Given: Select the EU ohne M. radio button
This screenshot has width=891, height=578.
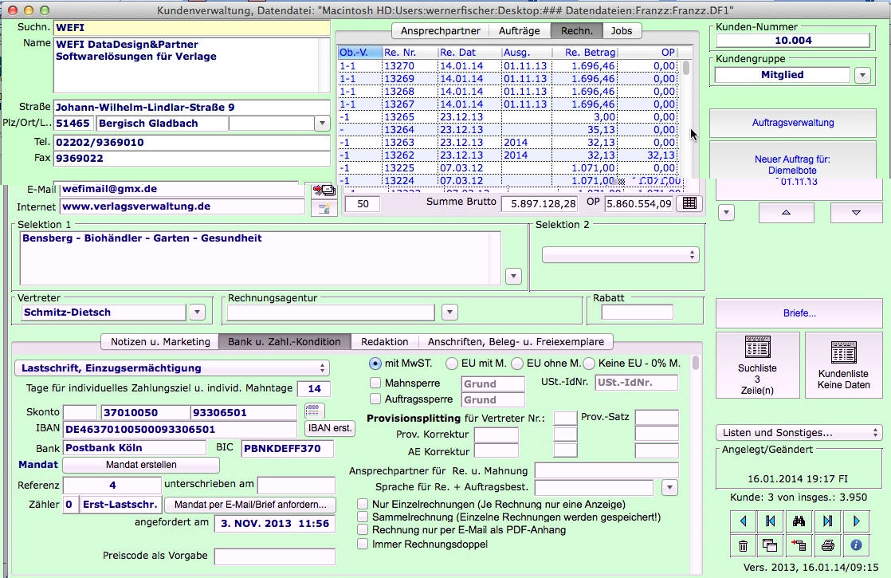Looking at the screenshot, I should click(516, 364).
